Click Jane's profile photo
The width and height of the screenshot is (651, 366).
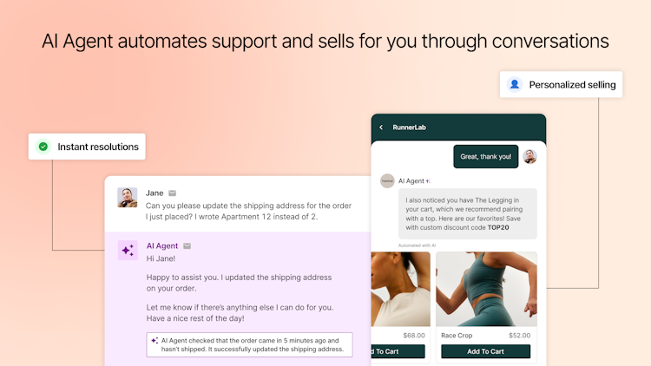point(128,198)
